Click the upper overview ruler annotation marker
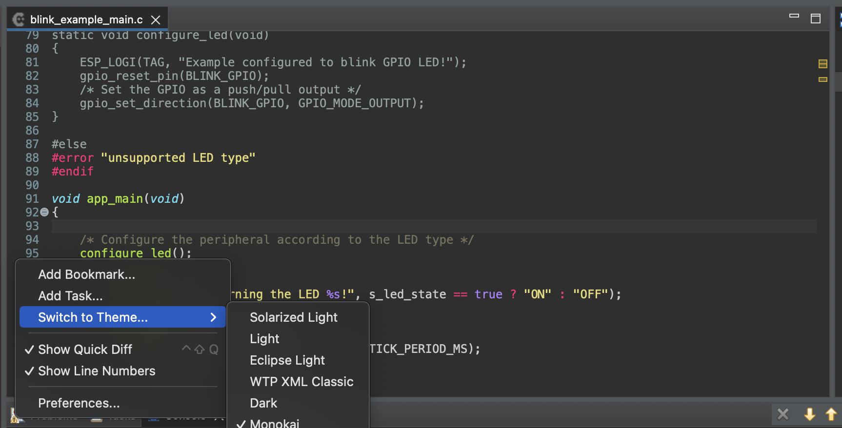 click(x=823, y=64)
